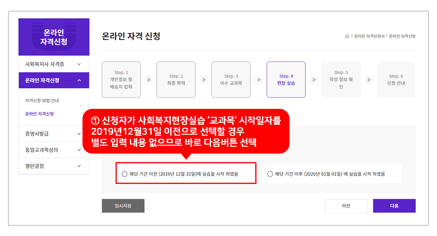Image resolution: width=437 pixels, height=236 pixels.
Task: Click arrow icon between Step 5 and Step 6
Action: 369,80
